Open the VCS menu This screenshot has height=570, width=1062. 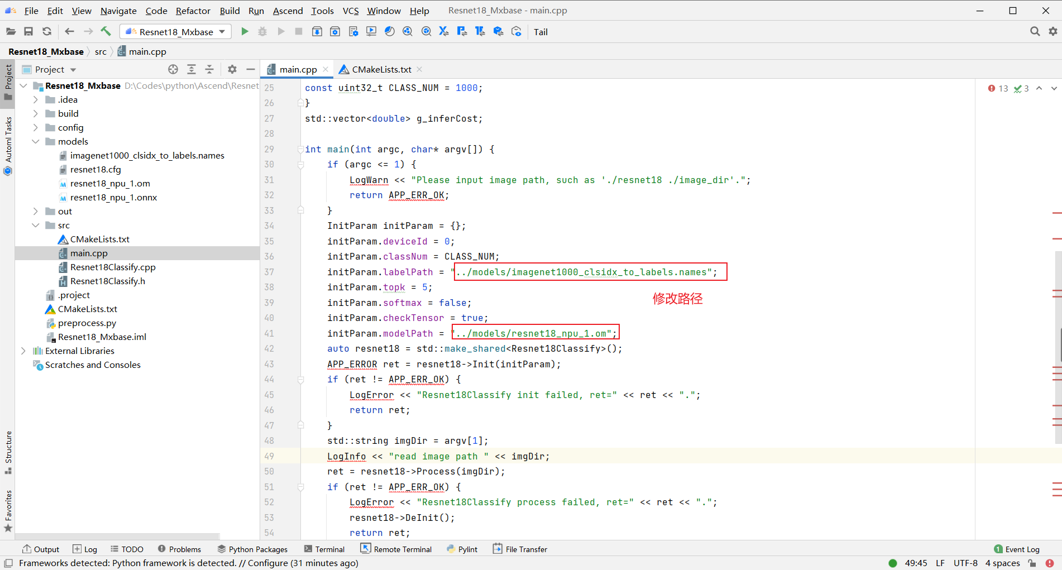tap(351, 11)
